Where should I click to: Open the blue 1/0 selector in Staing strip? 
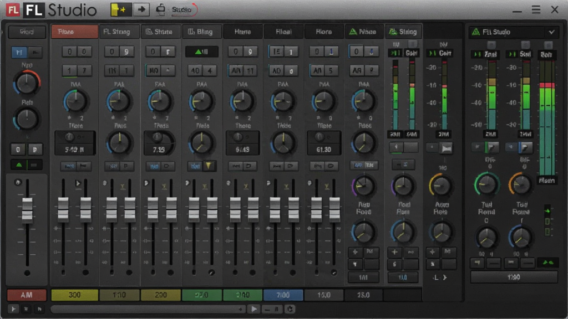[x=403, y=277]
